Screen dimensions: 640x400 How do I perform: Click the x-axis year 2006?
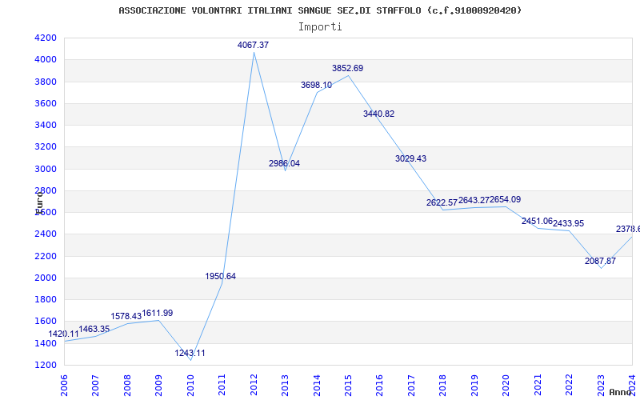point(64,386)
